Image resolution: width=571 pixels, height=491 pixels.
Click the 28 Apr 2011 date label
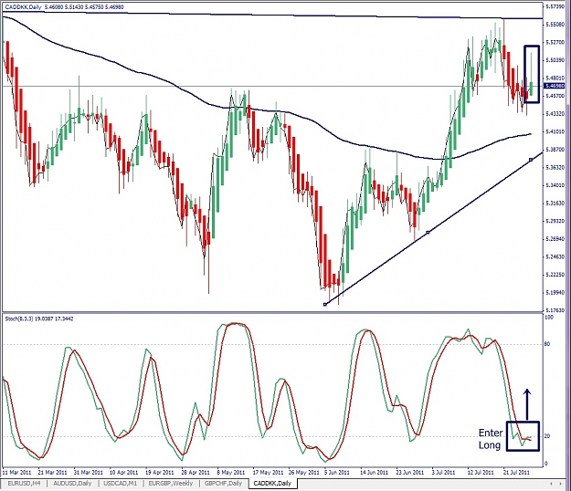196,473
